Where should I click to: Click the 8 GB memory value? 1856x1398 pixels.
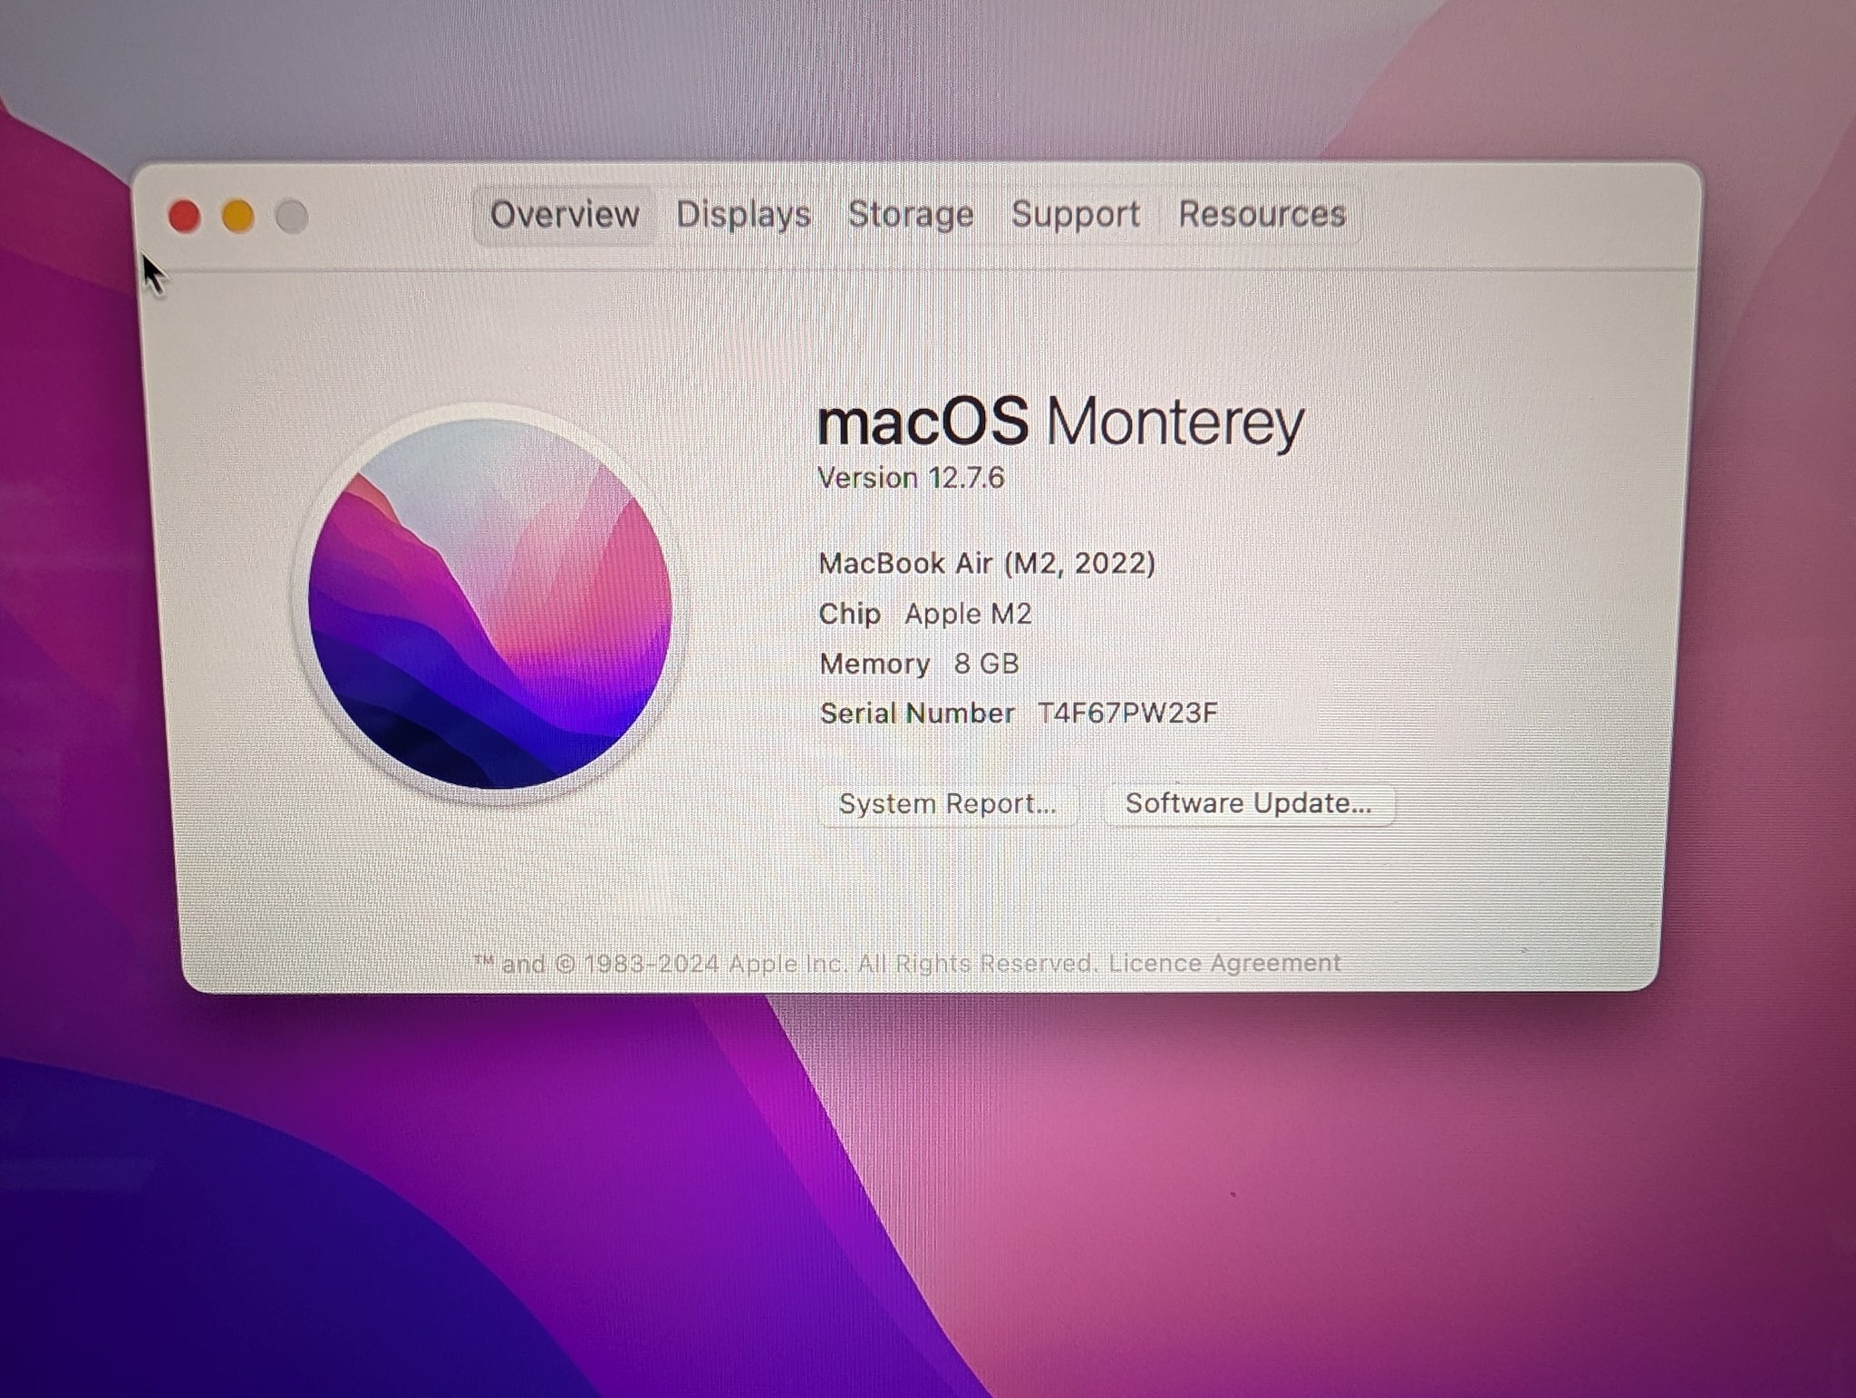(986, 664)
